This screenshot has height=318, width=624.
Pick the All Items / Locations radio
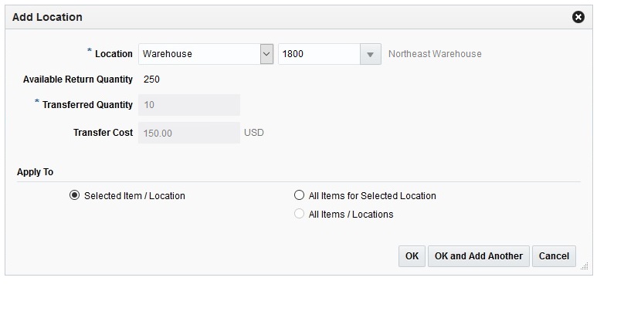point(300,214)
